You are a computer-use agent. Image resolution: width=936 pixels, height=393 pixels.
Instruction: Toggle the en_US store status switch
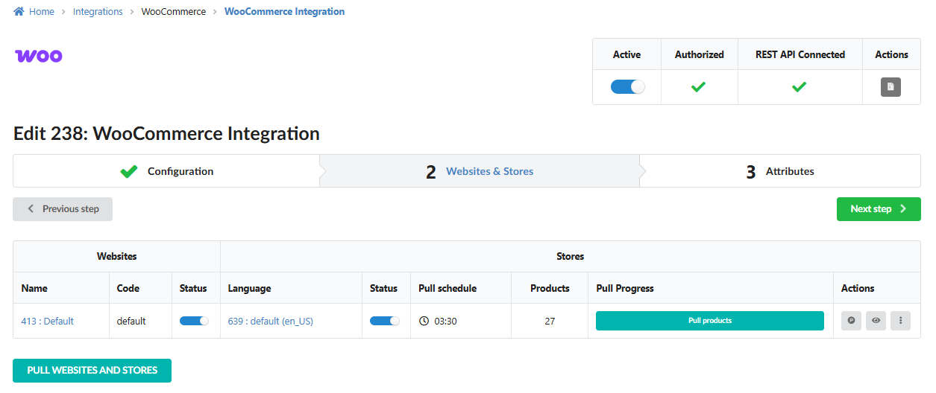(x=385, y=321)
